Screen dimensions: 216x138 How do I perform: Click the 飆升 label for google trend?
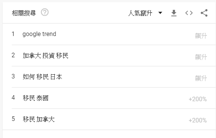[x=201, y=36]
